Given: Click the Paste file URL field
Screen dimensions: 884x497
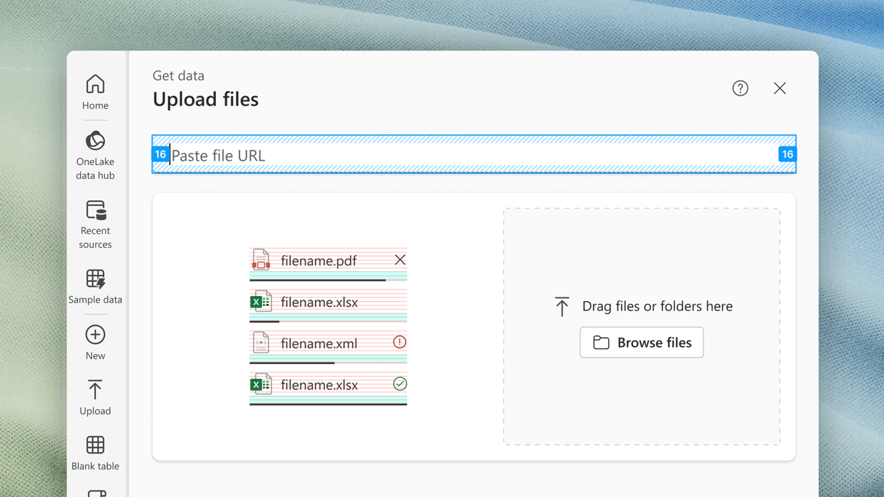Looking at the screenshot, I should click(x=474, y=155).
